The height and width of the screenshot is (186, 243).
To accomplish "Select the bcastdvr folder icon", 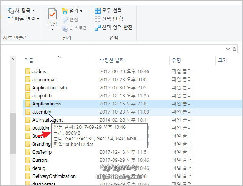I will click(x=28, y=128).
